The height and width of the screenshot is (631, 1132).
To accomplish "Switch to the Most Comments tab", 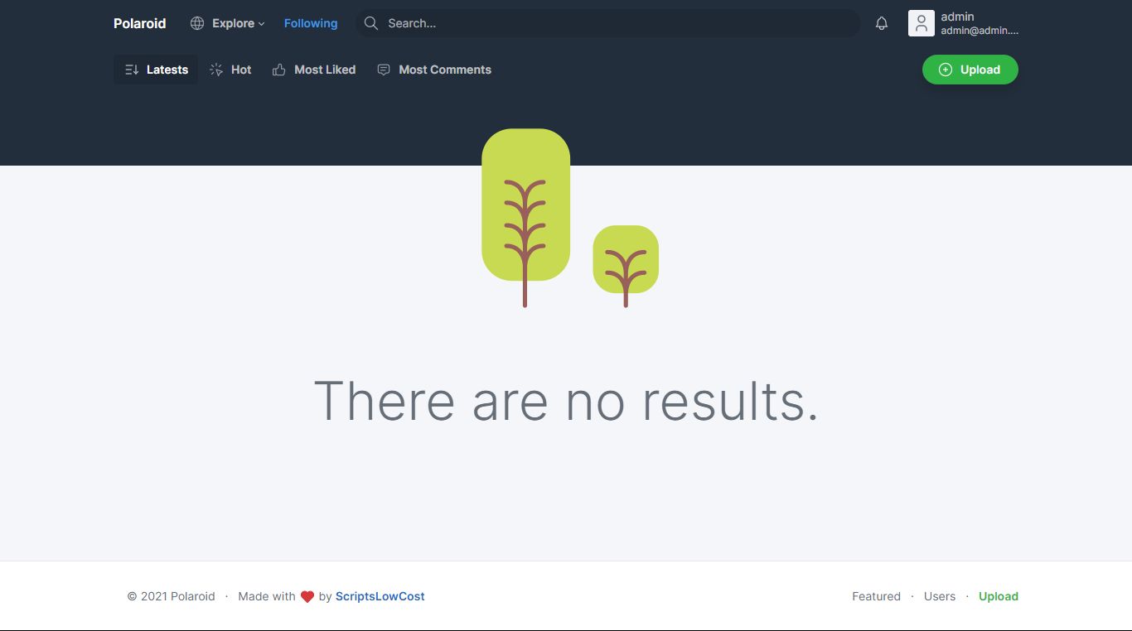I will coord(434,70).
